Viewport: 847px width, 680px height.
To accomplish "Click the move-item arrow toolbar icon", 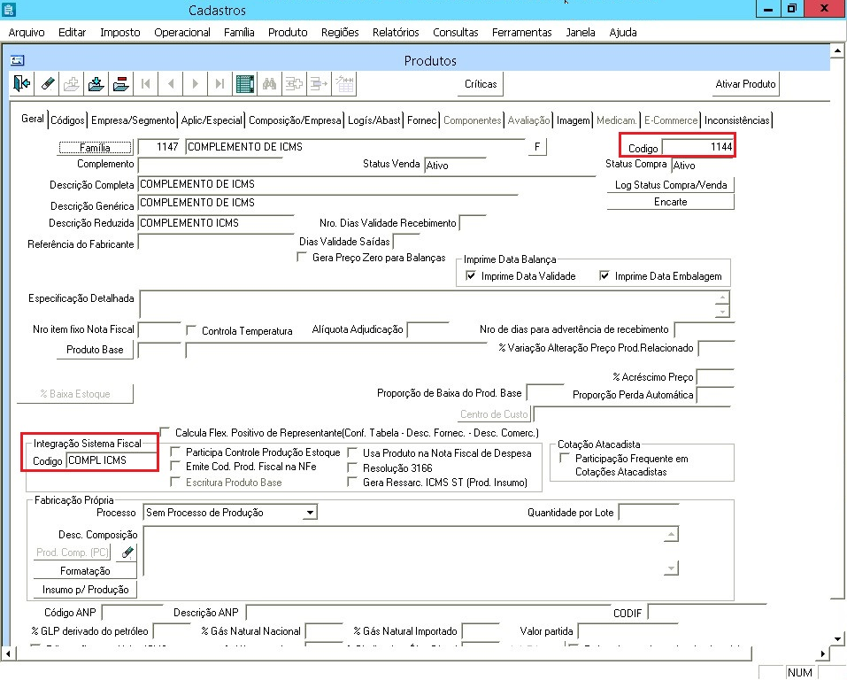I will (x=320, y=84).
